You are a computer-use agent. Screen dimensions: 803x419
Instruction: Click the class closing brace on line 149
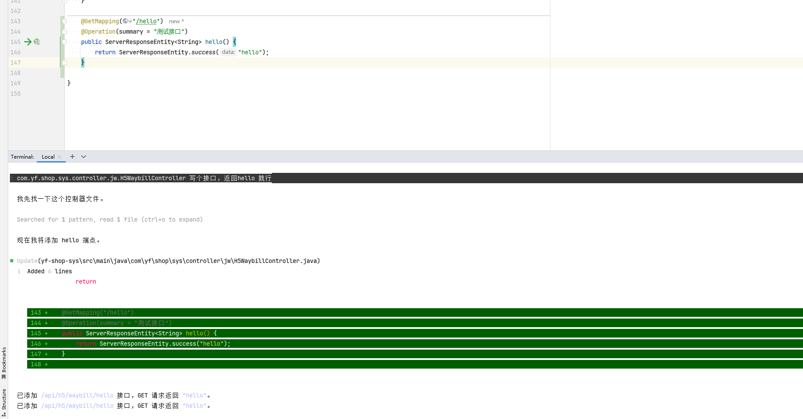click(69, 83)
